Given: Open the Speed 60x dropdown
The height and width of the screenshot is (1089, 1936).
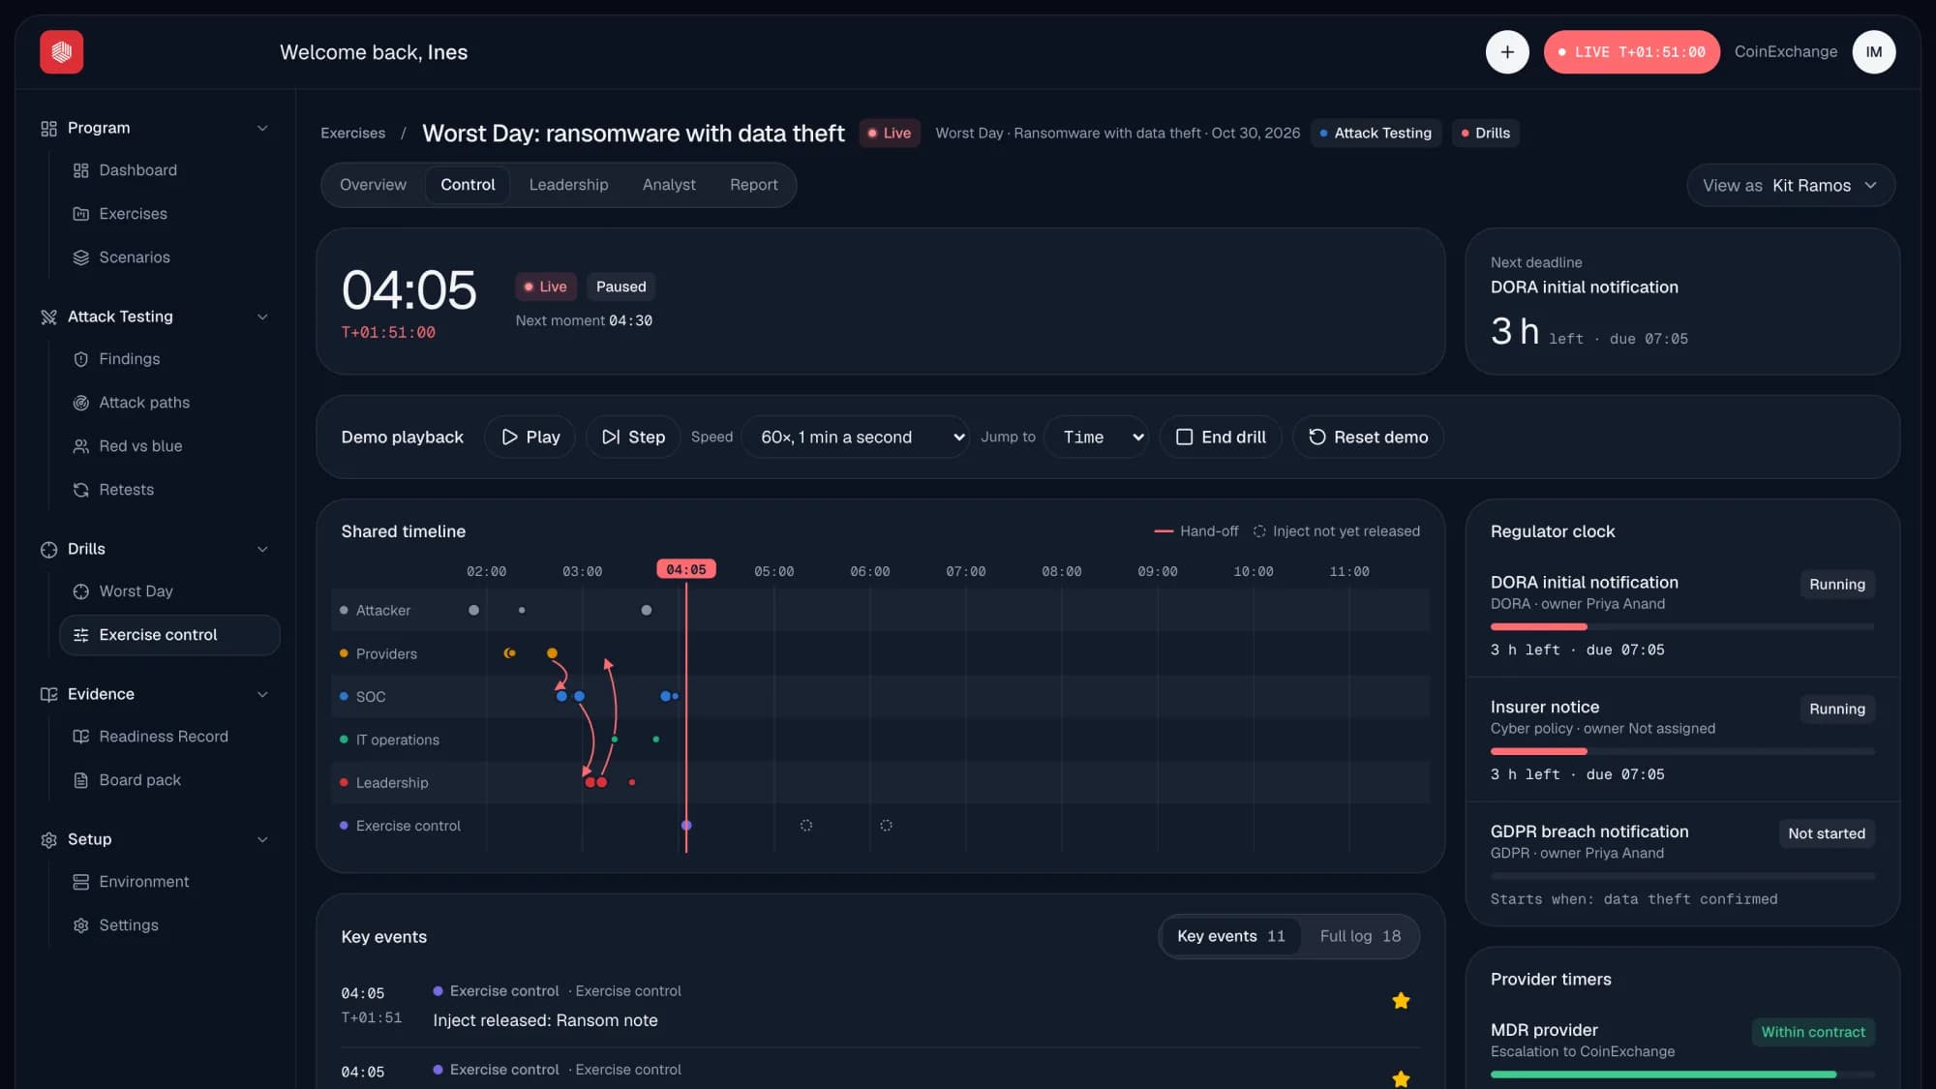Looking at the screenshot, I should [x=856, y=437].
